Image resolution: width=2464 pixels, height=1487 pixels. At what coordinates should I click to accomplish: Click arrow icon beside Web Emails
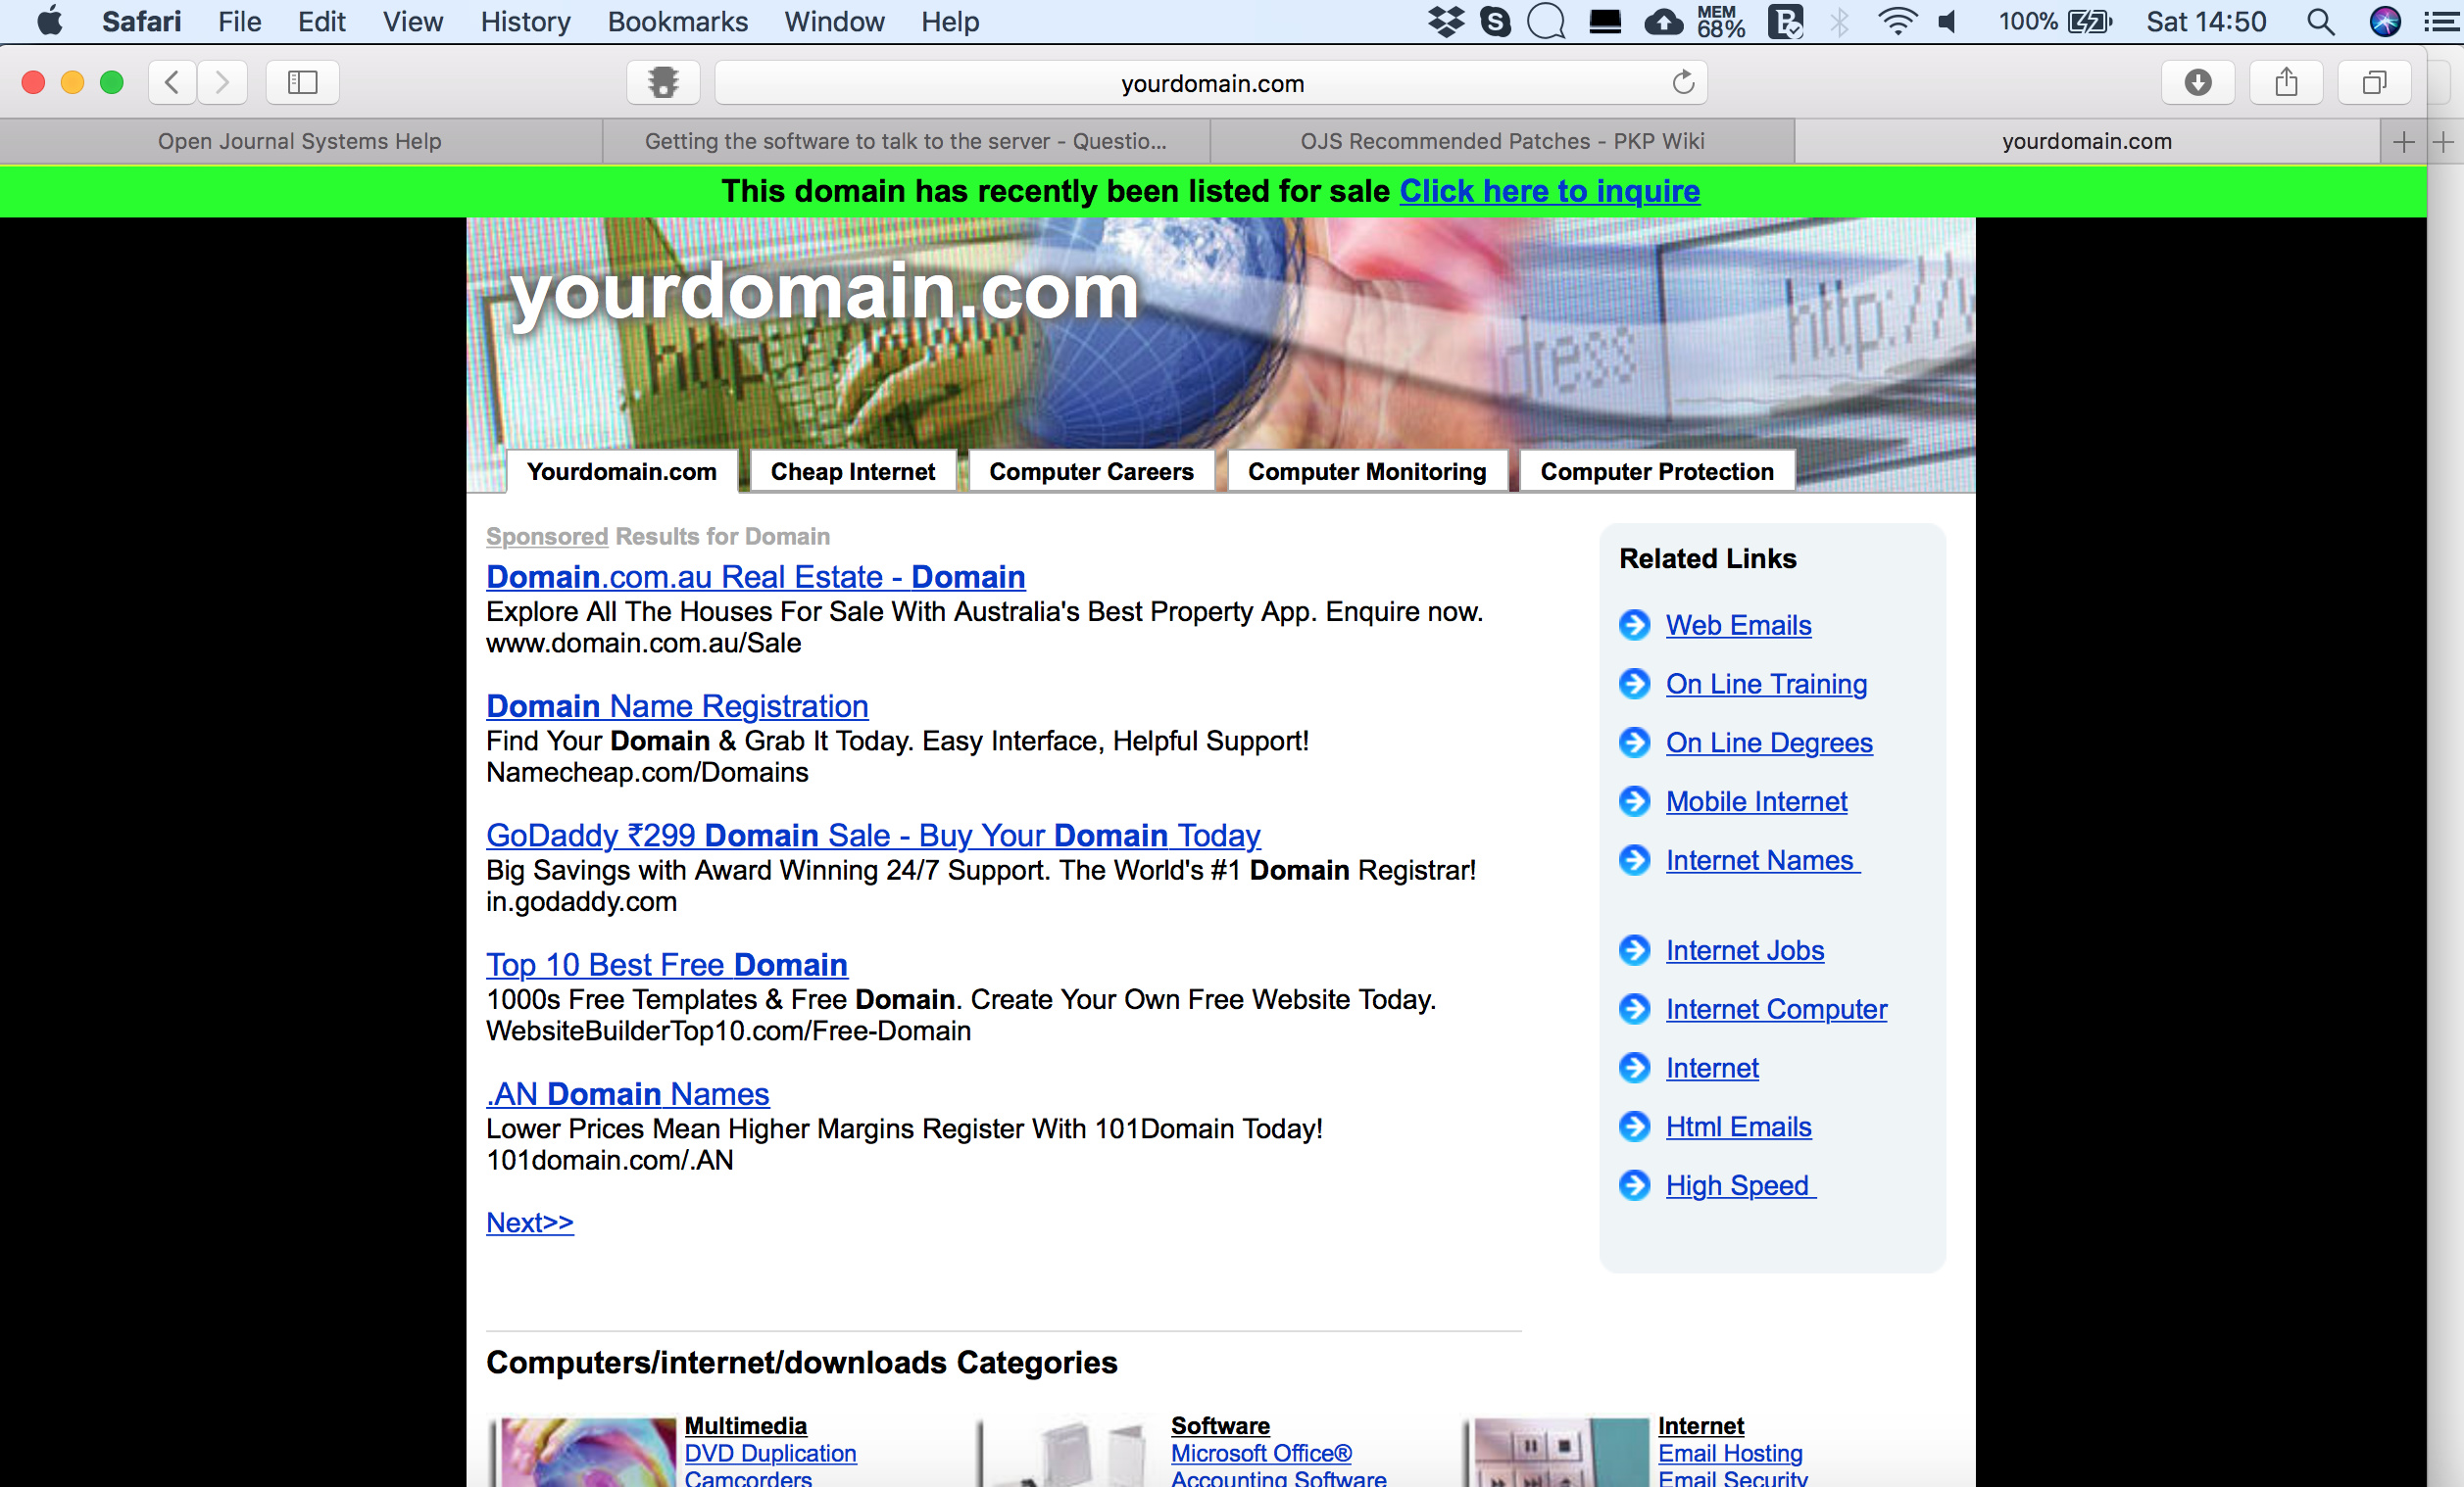point(1634,625)
